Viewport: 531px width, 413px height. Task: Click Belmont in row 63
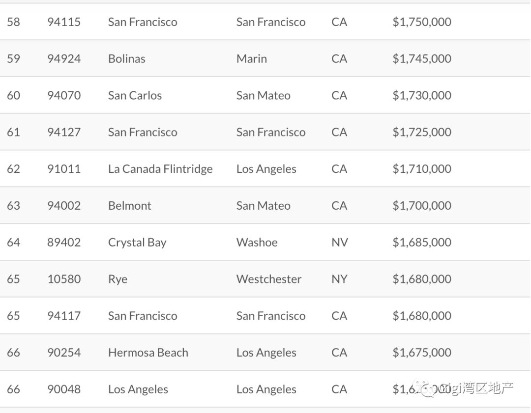(130, 206)
